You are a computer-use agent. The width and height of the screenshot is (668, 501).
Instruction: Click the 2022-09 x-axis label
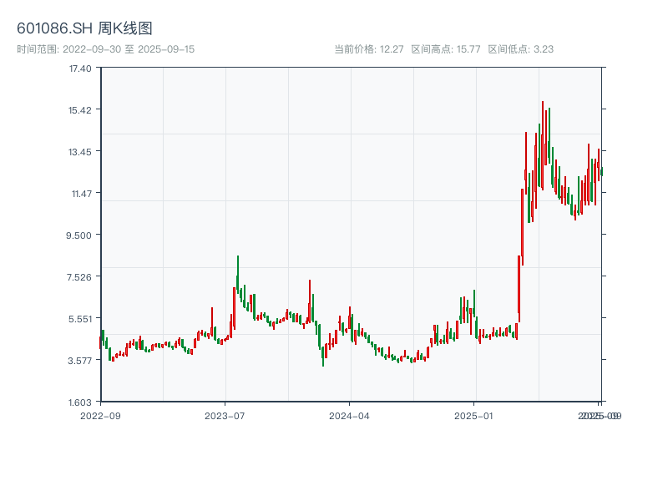[x=100, y=416]
